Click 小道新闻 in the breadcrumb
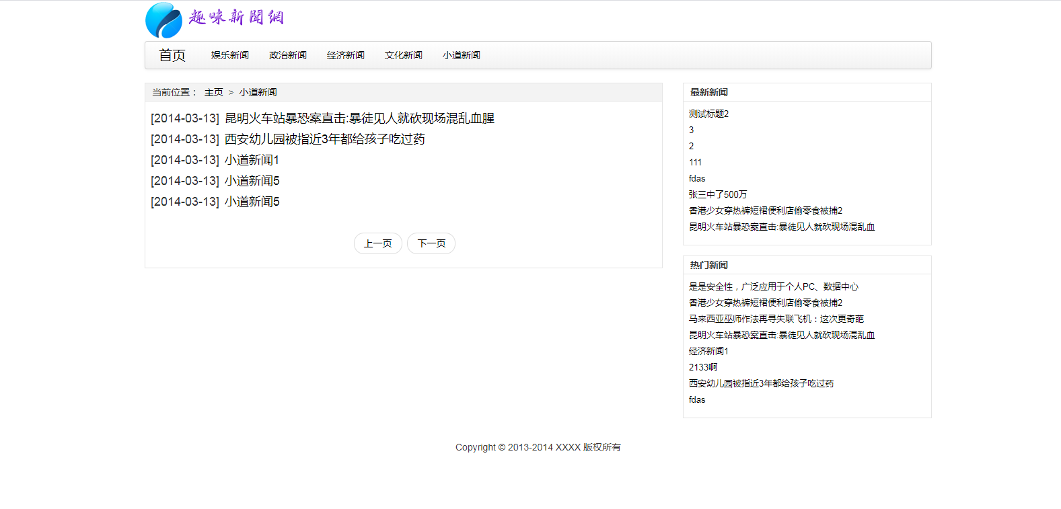 [258, 92]
